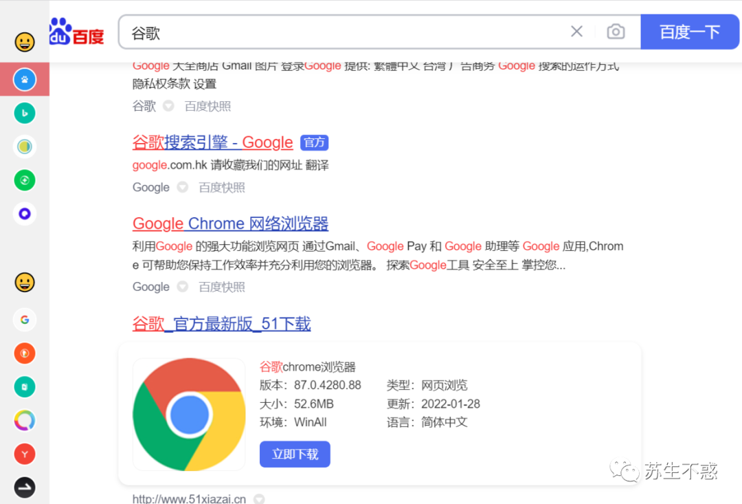Click the teal square-glyph sidebar icon
Viewport: 742px width, 504px height.
tap(25, 387)
